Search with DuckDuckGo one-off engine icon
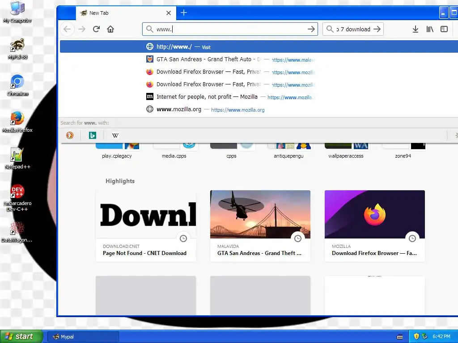Viewport: 458px width, 343px height. coord(70,135)
